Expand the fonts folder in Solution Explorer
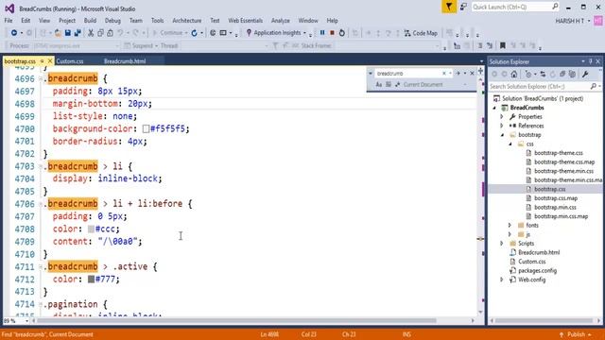Screen dimensions: 605x340 pyautogui.click(x=510, y=225)
